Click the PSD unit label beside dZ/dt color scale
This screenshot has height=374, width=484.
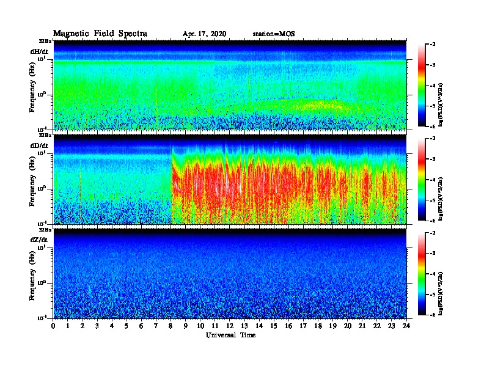click(441, 293)
